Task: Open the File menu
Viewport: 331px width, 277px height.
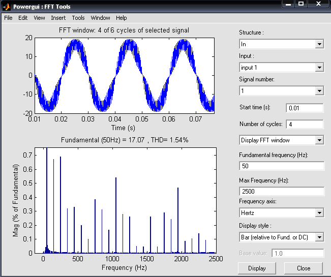Action: pos(8,18)
